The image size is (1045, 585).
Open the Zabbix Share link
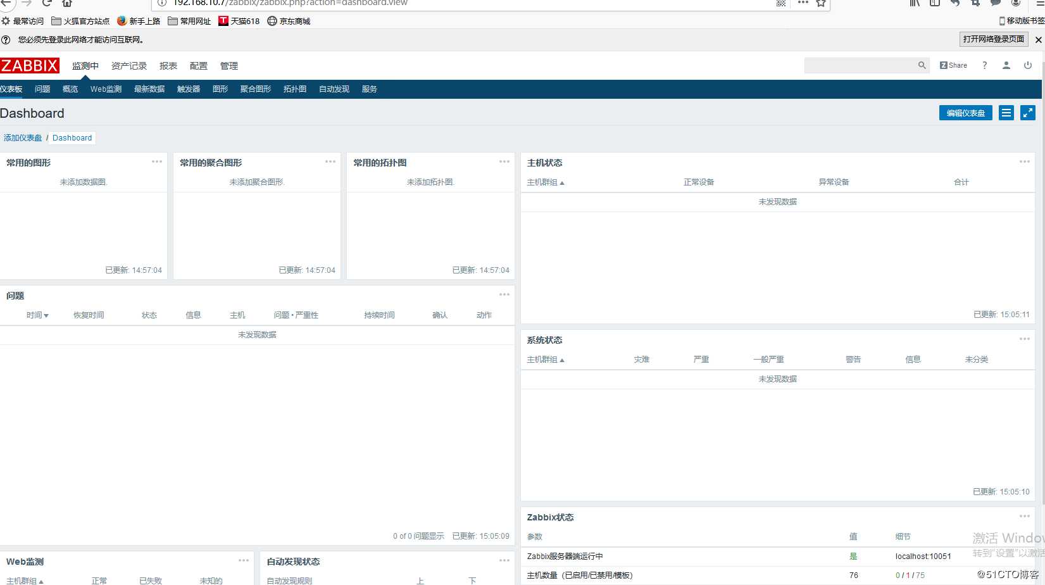(x=953, y=65)
